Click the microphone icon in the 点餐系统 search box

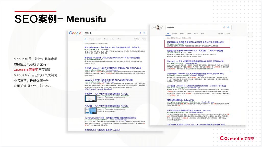point(224,27)
